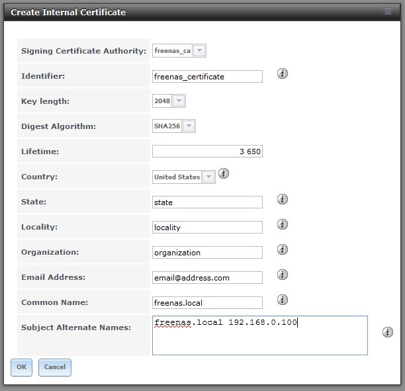
Task: Show help for the State field
Action: 283,199
